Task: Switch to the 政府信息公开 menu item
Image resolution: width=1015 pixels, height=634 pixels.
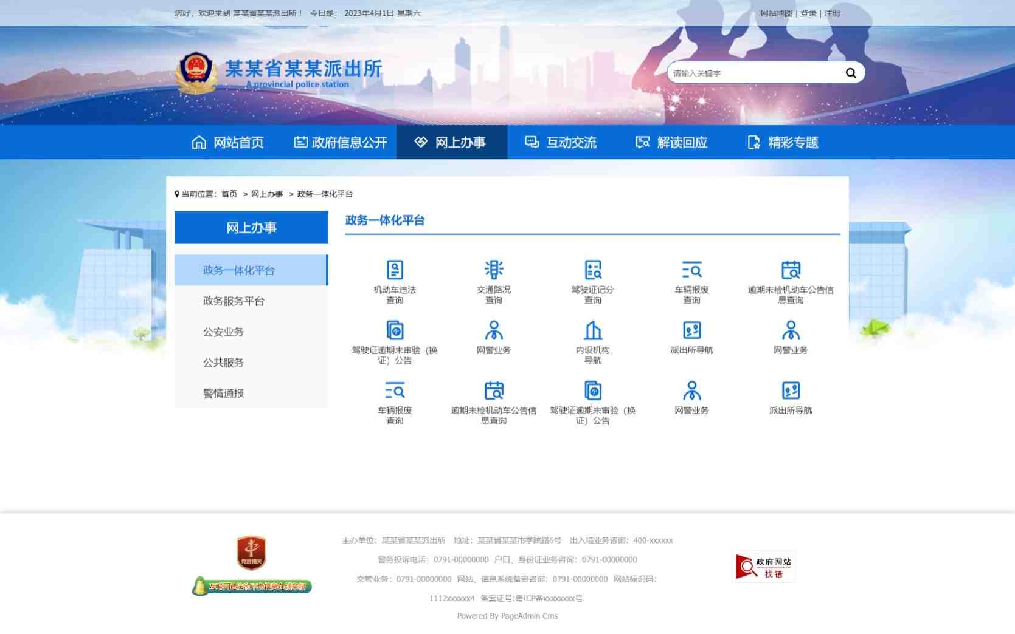Action: [341, 143]
